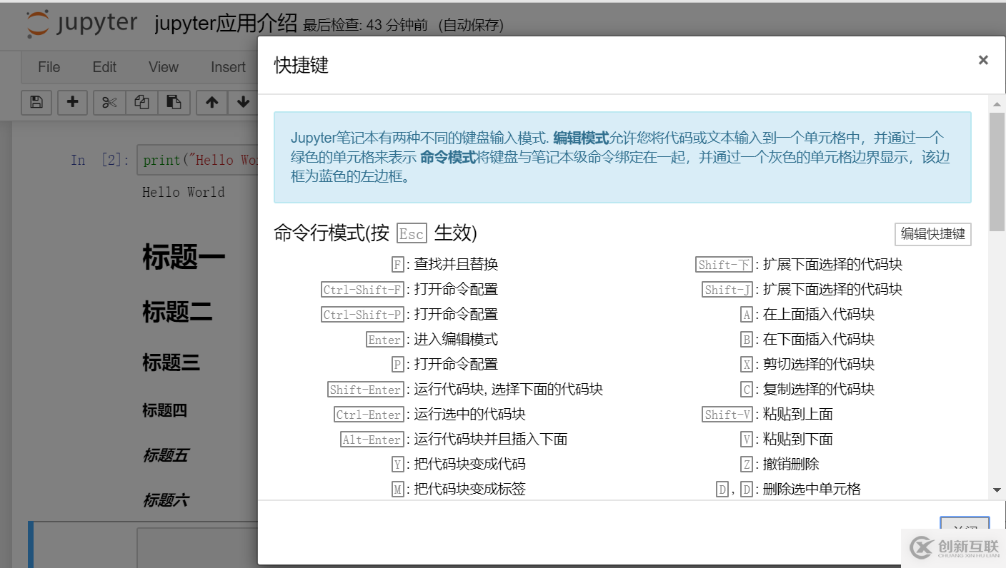
Task: Cut the selected cell with the scissors icon
Action: [109, 102]
